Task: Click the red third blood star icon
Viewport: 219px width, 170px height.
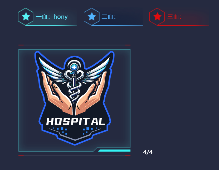Action: coord(157,17)
